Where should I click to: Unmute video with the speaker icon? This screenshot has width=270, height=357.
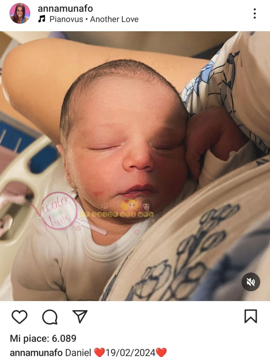(251, 282)
